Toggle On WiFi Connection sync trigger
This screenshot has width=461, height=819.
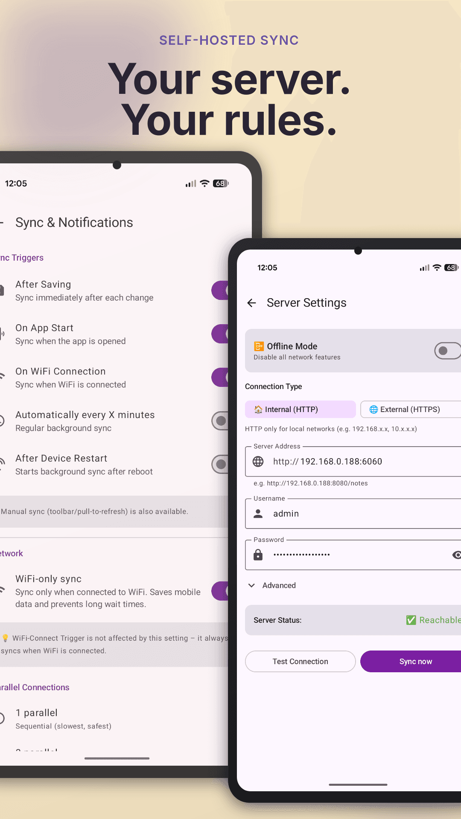click(220, 378)
